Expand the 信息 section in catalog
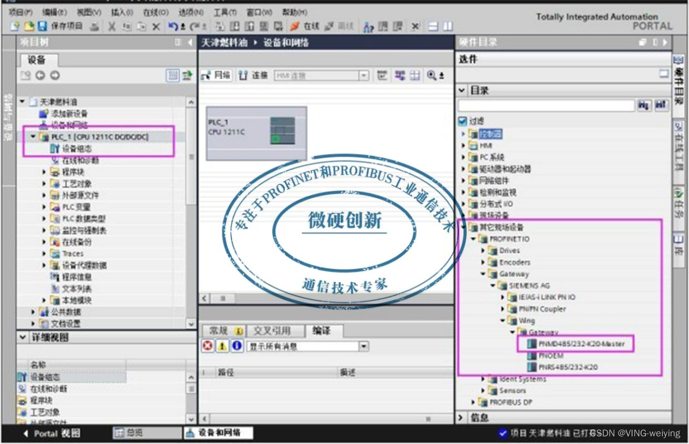Viewport: 689px width, 444px height. pos(461,417)
